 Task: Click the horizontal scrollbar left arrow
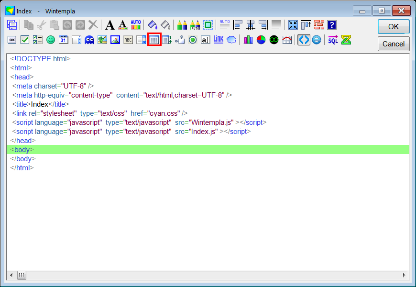pyautogui.click(x=11, y=275)
